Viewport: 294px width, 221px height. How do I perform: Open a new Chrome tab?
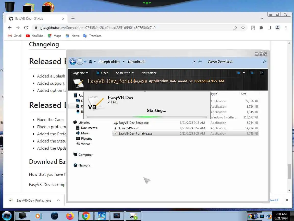tap(73, 19)
